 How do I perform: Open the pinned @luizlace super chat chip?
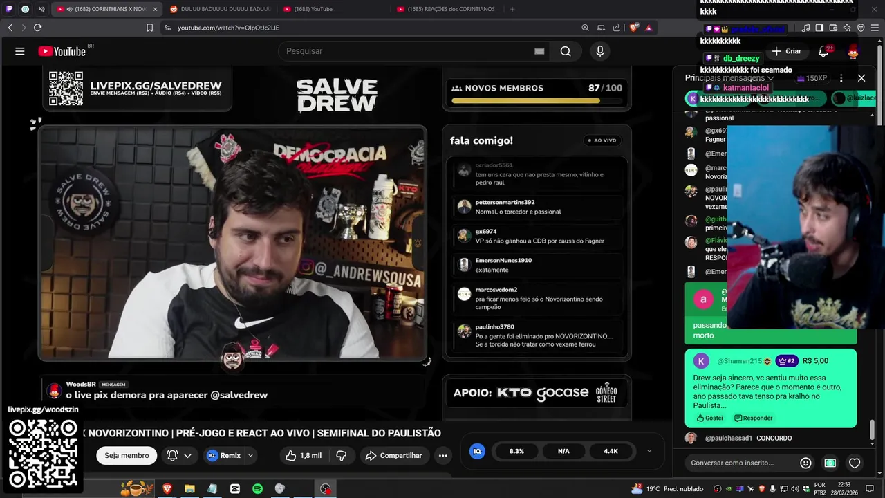click(855, 98)
